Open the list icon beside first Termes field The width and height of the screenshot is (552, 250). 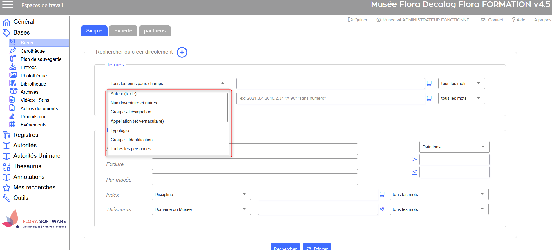click(x=429, y=84)
